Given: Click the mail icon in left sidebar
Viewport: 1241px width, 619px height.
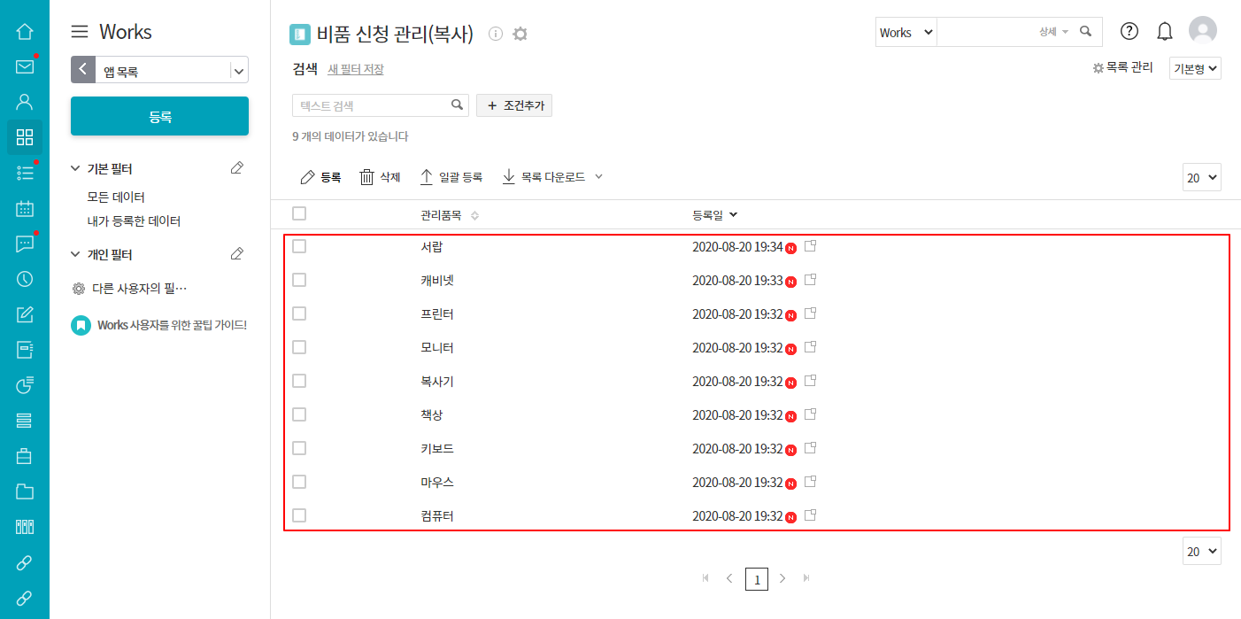Looking at the screenshot, I should click(25, 67).
